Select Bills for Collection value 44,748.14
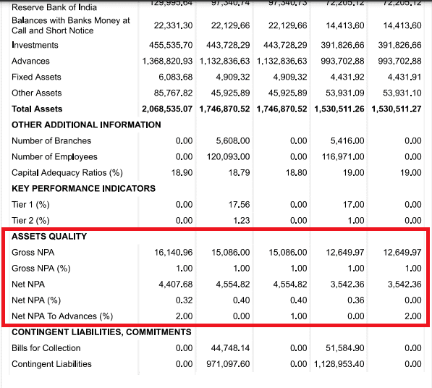The height and width of the screenshot is (388, 432). point(230,348)
